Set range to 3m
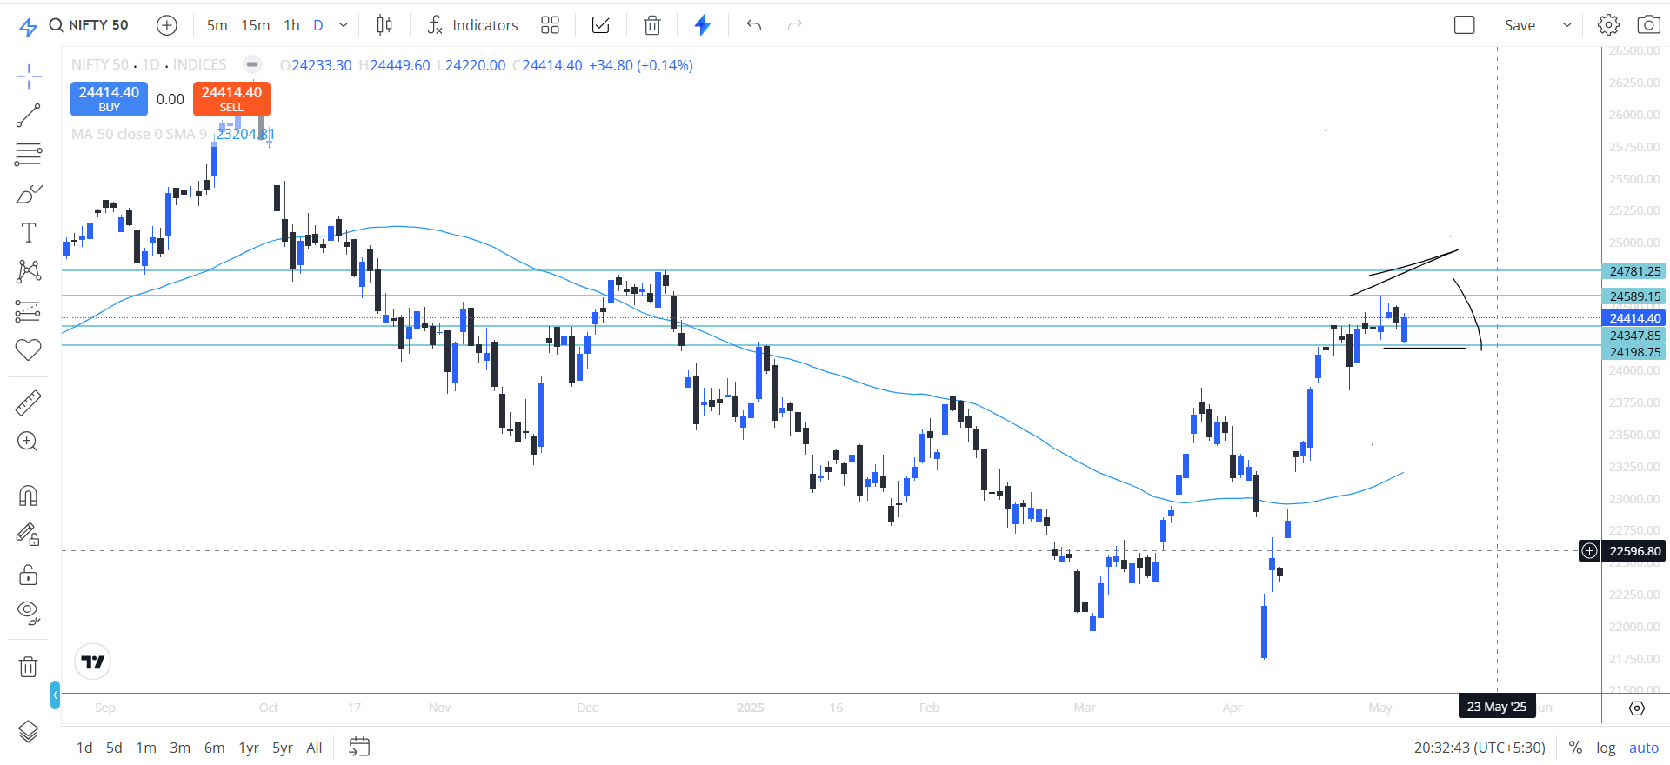 [180, 748]
